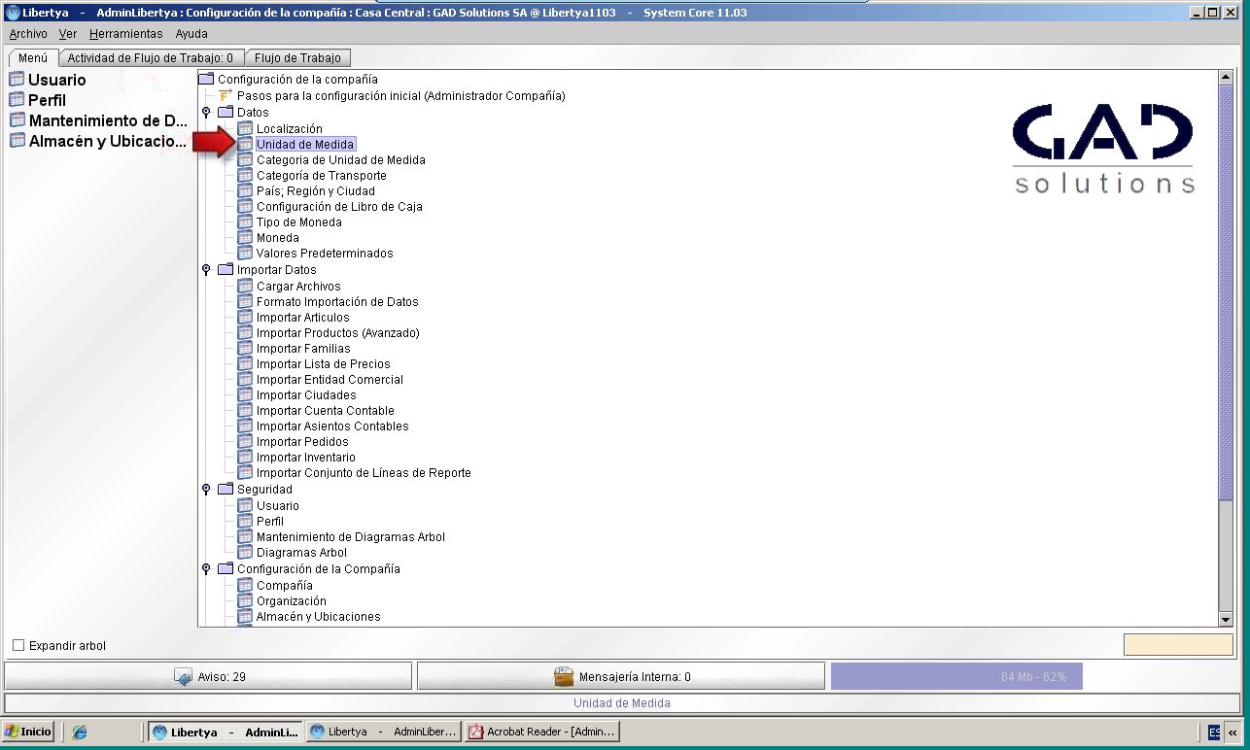The height and width of the screenshot is (750, 1250).
Task: Click icon next to Importar Inventario
Action: (x=245, y=457)
